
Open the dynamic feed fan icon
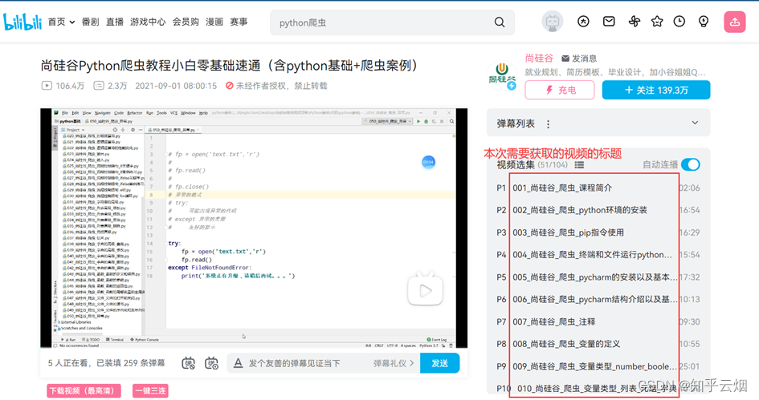[x=635, y=22]
